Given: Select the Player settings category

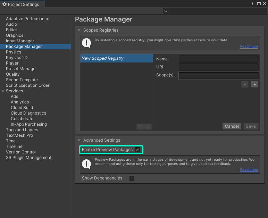Looking at the screenshot, I should pyautogui.click(x=12, y=63).
